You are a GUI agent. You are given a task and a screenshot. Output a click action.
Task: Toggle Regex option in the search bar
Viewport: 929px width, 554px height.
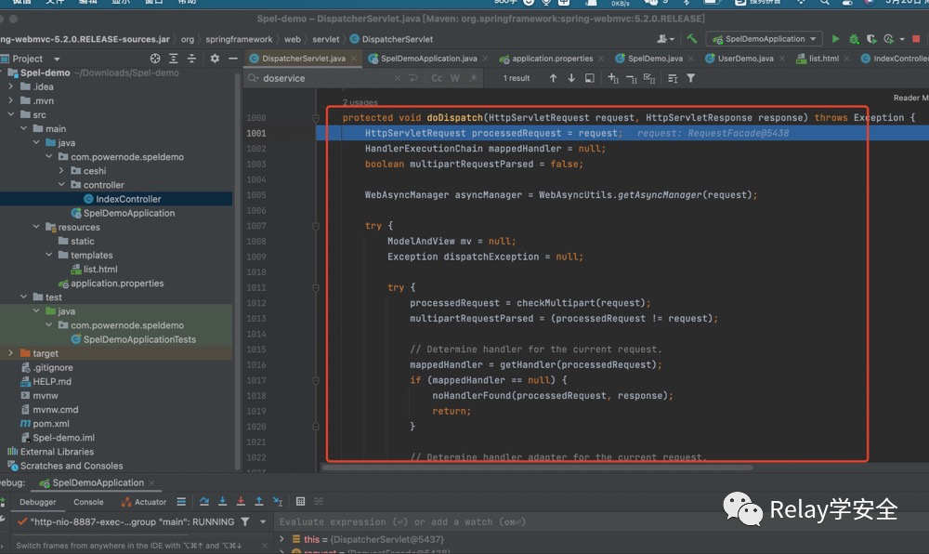pyautogui.click(x=474, y=78)
